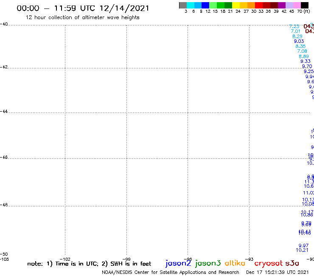Select the jason3 satellite label

[208, 263]
